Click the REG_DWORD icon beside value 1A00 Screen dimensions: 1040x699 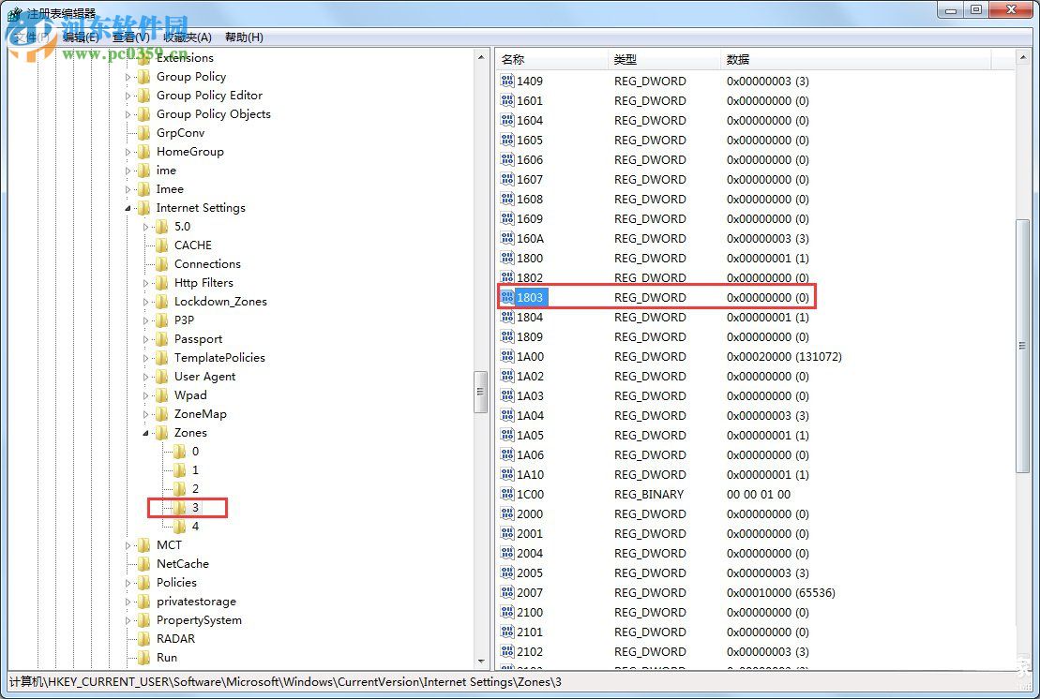507,356
